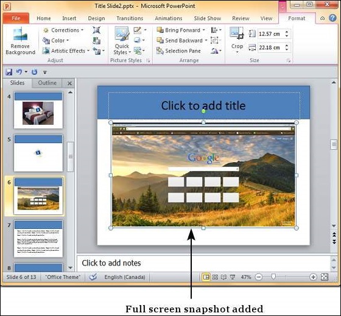Click the shape width field 22.18 cm
This screenshot has height=316, width=341.
click(270, 47)
